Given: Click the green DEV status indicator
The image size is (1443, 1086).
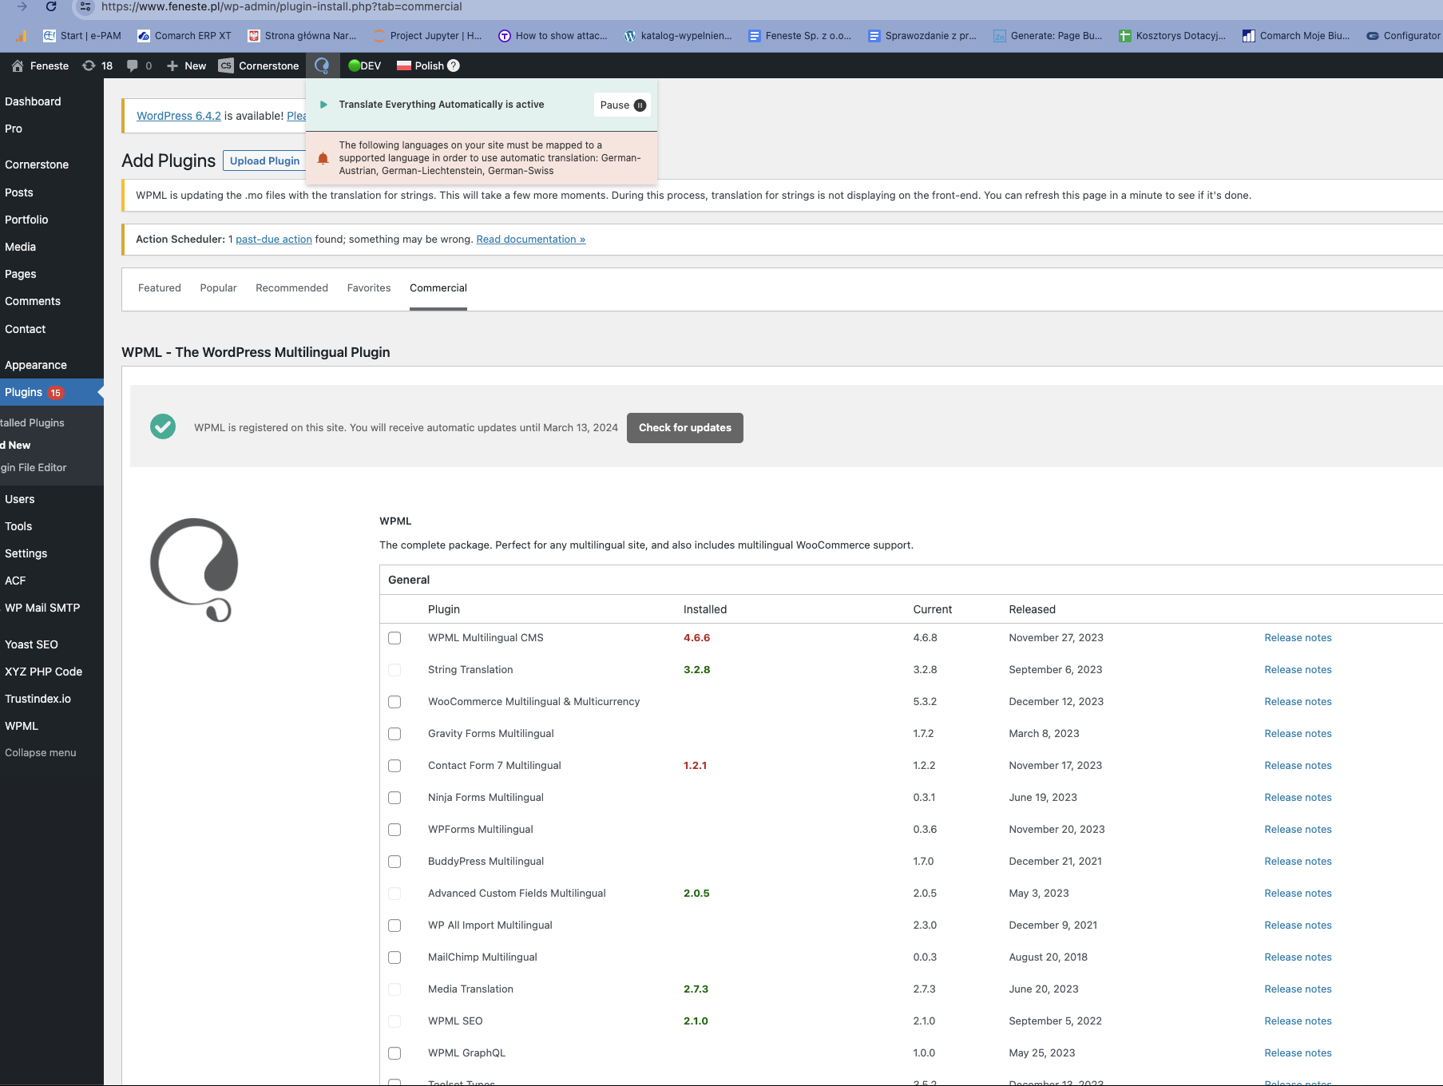Looking at the screenshot, I should pyautogui.click(x=364, y=65).
